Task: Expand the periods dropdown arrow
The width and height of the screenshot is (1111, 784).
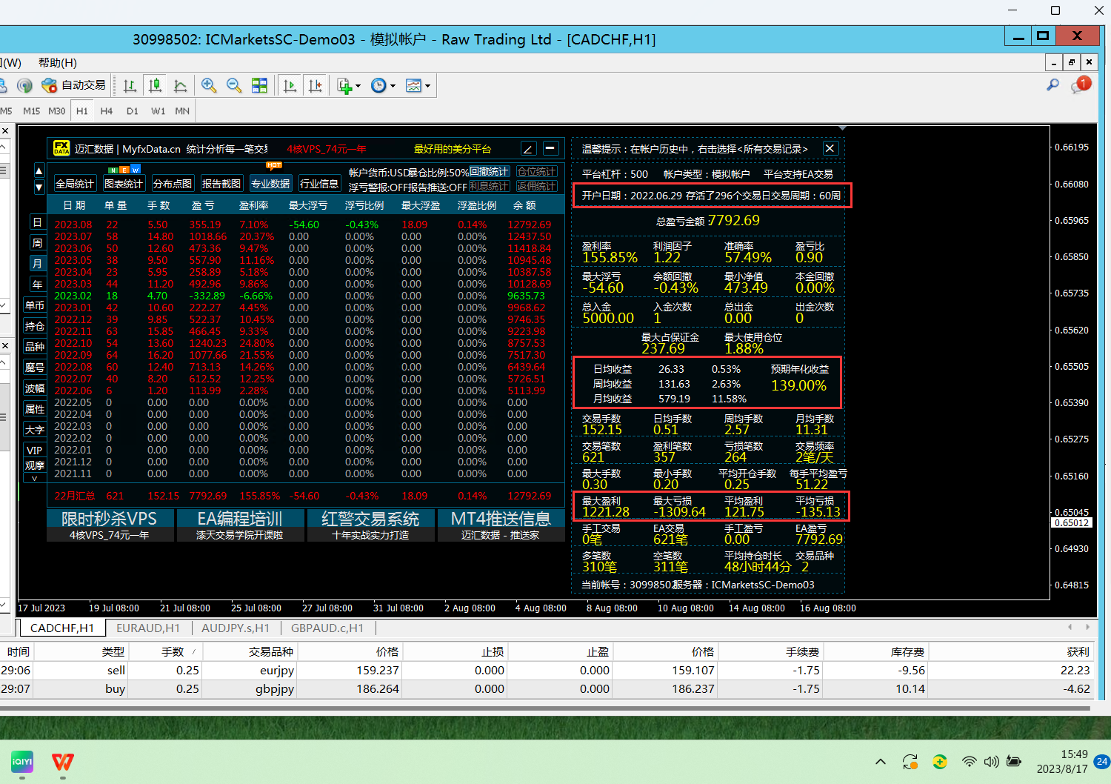Action: (393, 86)
